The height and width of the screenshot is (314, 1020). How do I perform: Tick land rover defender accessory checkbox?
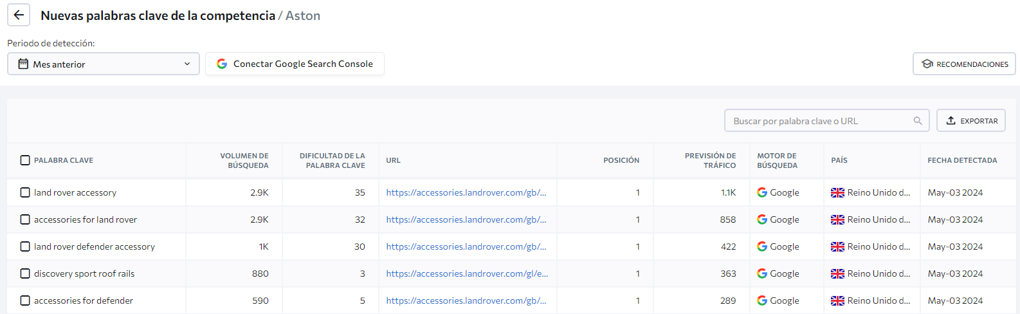pos(25,246)
